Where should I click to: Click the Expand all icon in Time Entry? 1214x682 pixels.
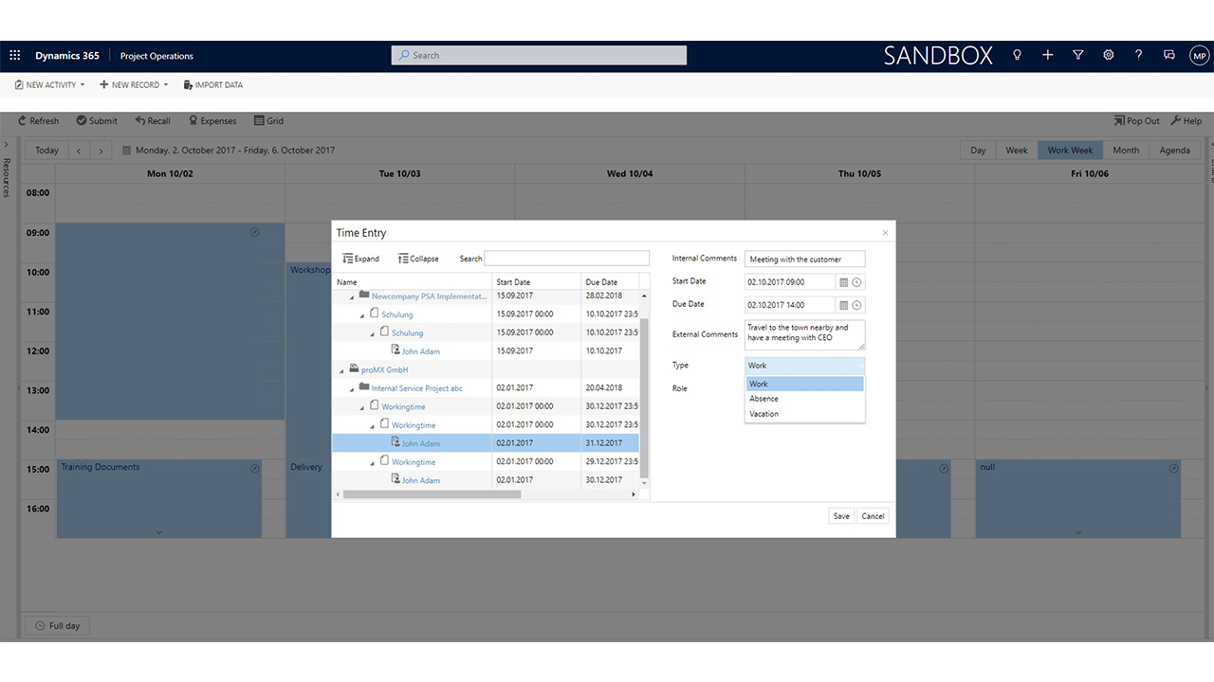click(x=348, y=259)
